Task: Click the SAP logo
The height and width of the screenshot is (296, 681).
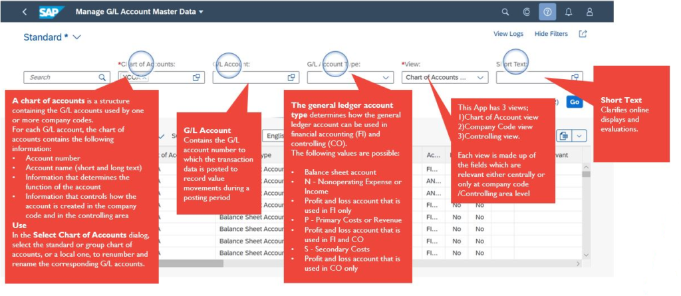Action: point(52,12)
